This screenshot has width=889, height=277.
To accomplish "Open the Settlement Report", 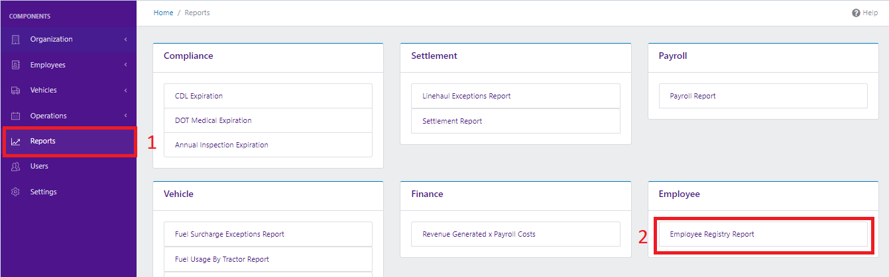I will (452, 121).
